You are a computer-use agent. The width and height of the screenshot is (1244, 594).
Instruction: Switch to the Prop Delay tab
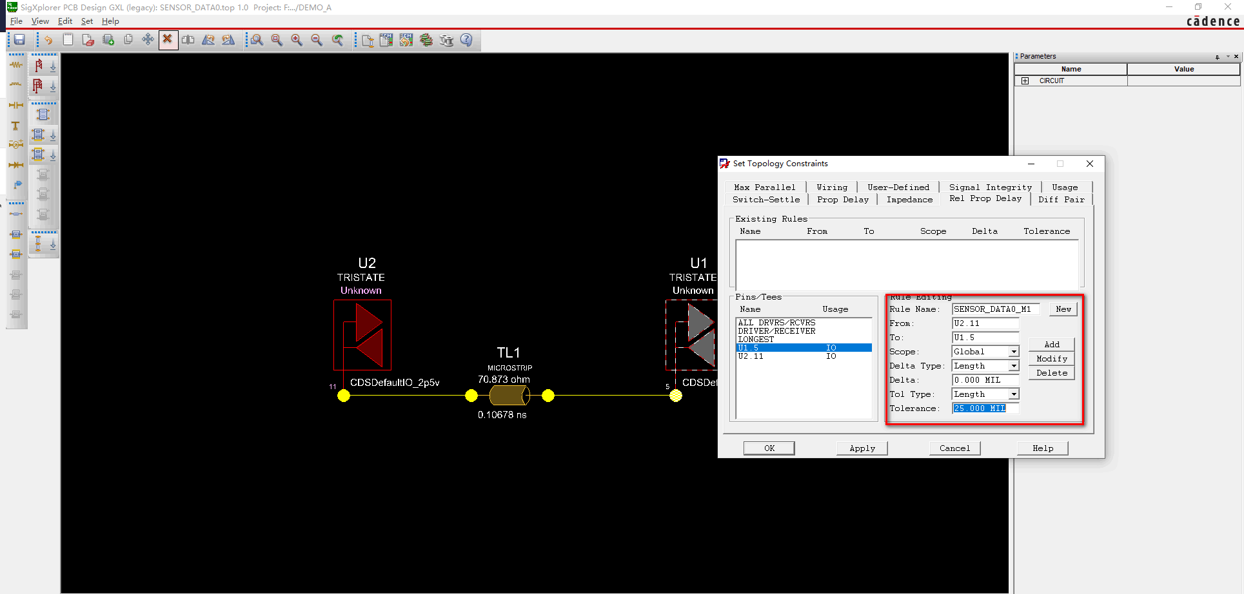coord(843,200)
